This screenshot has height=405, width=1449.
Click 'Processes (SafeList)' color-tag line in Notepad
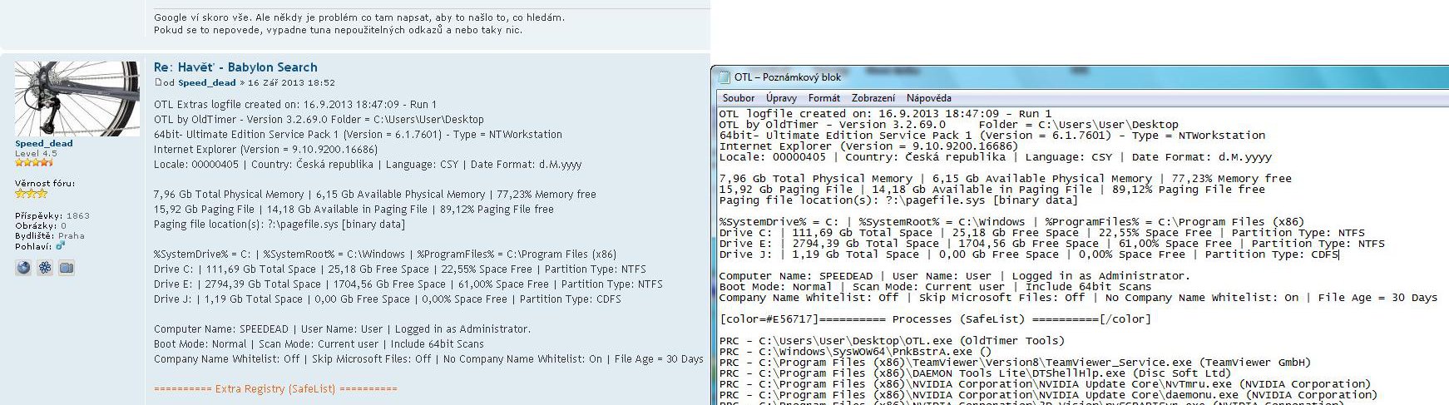936,319
